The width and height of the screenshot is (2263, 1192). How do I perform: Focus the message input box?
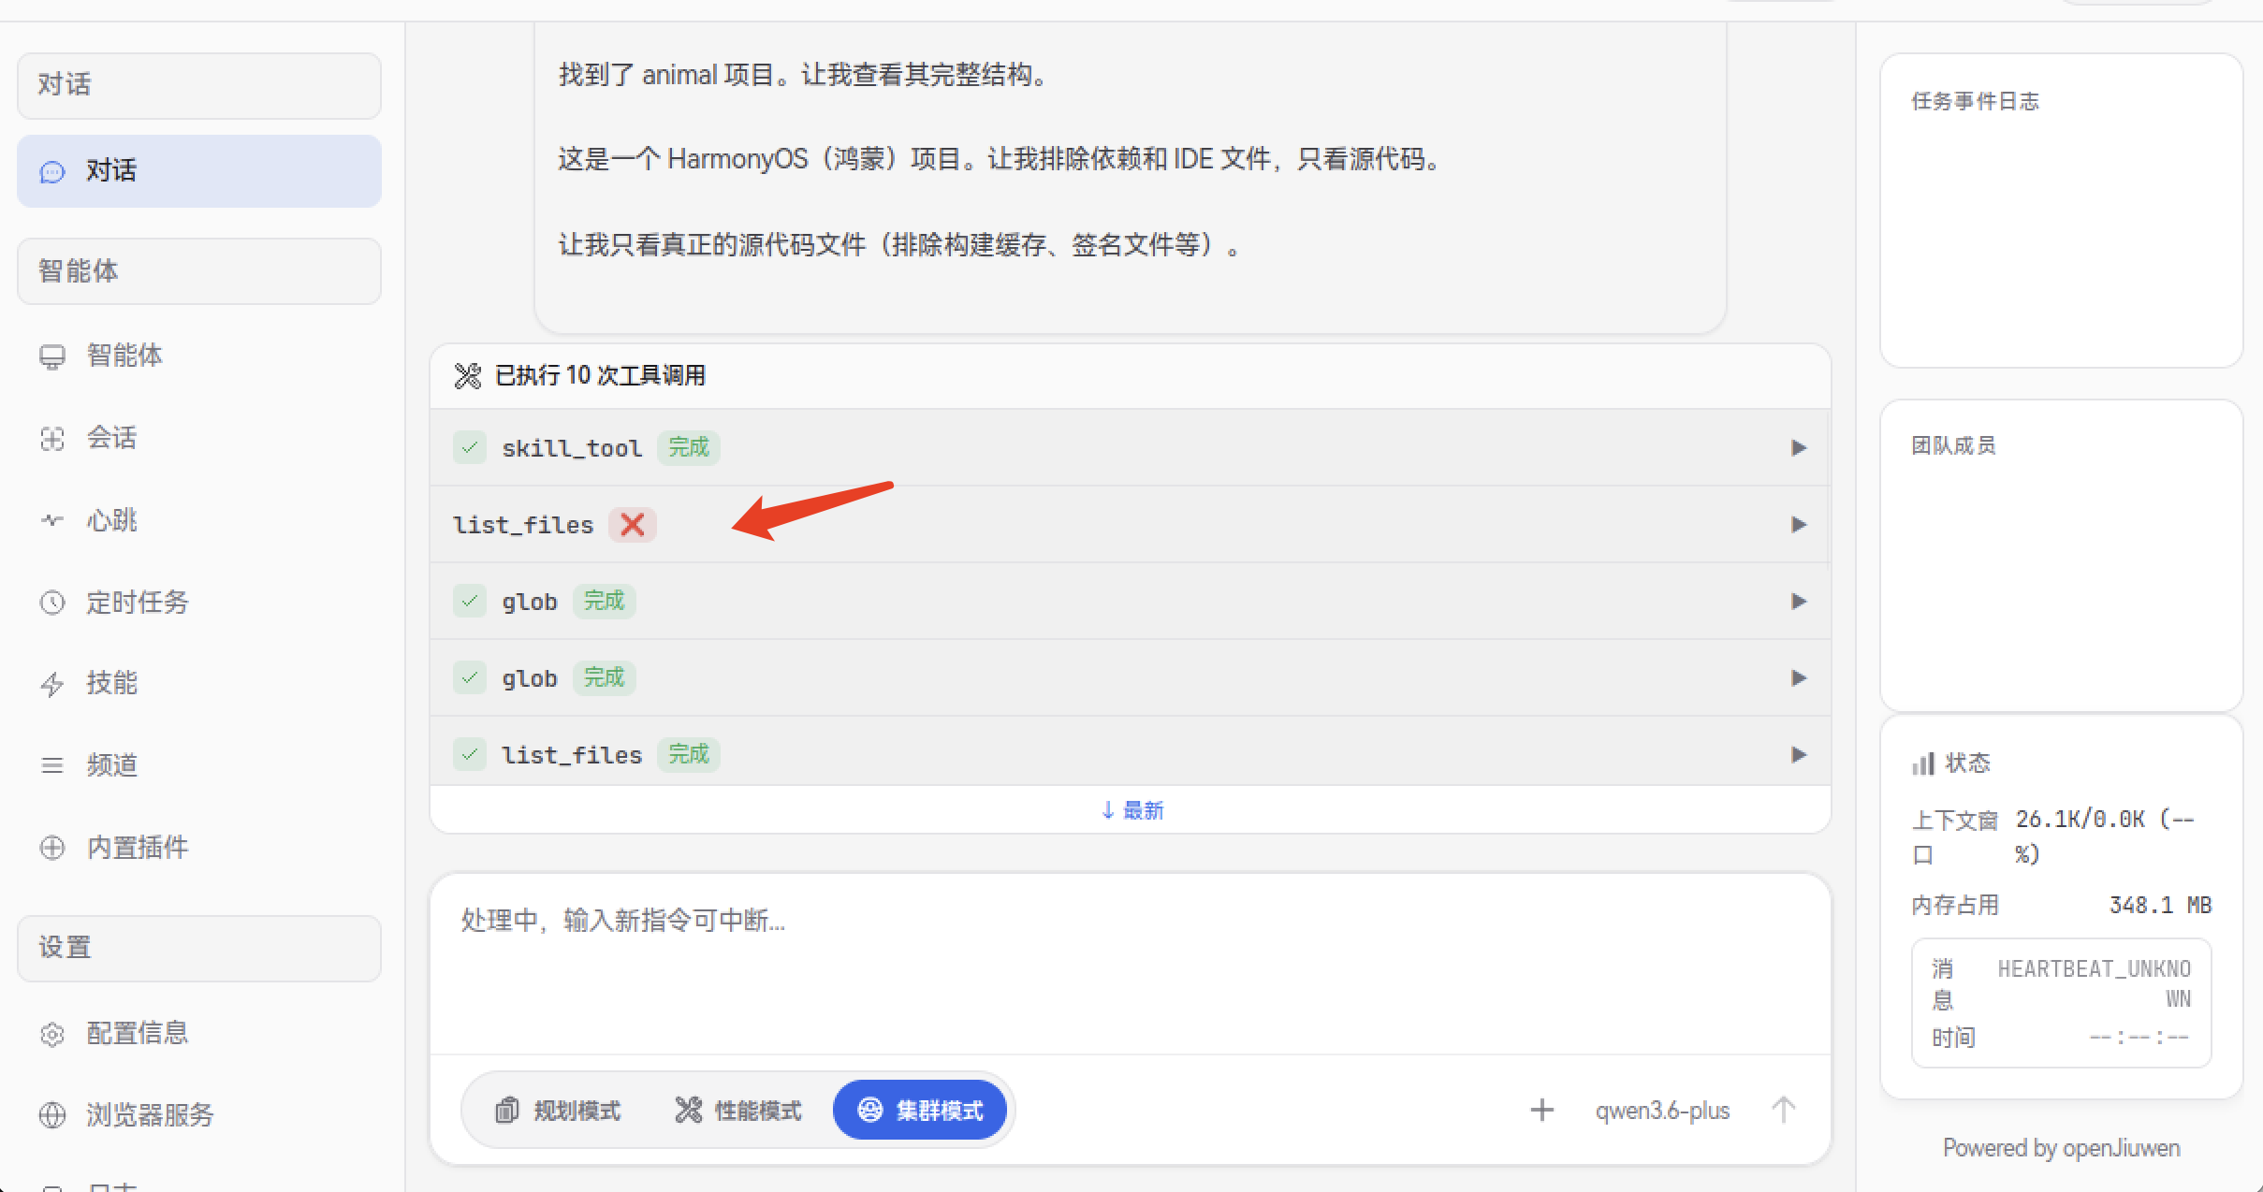[1130, 964]
